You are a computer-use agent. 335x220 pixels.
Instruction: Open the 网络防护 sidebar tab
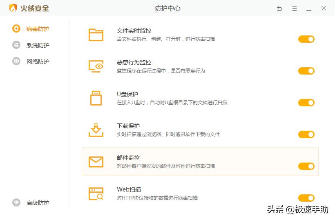38,62
